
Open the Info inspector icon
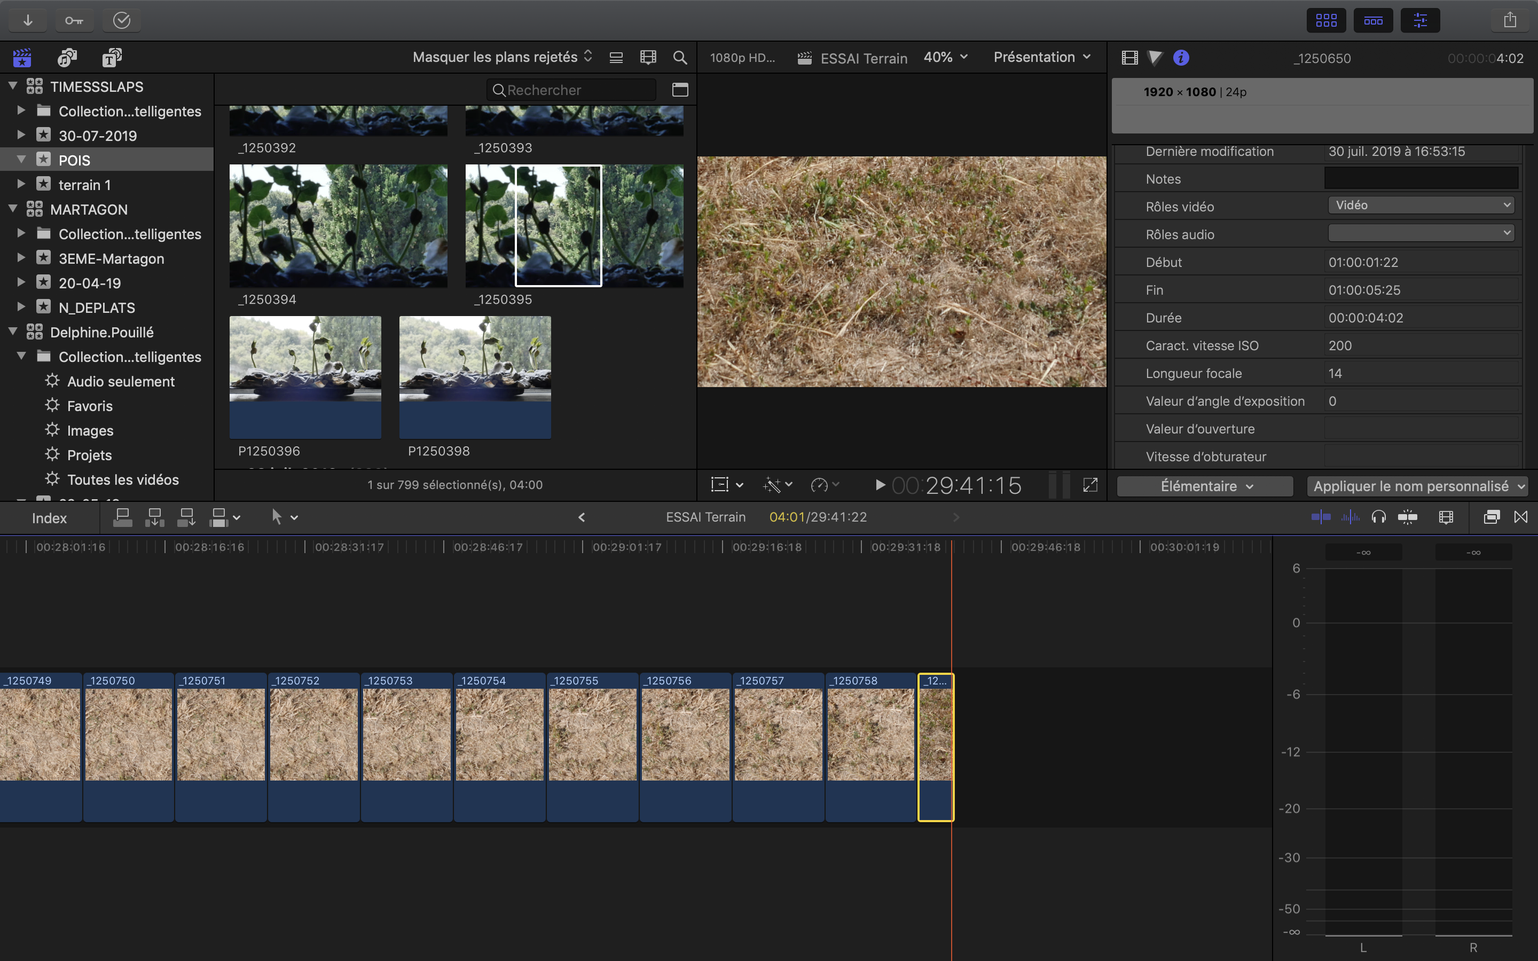point(1181,58)
